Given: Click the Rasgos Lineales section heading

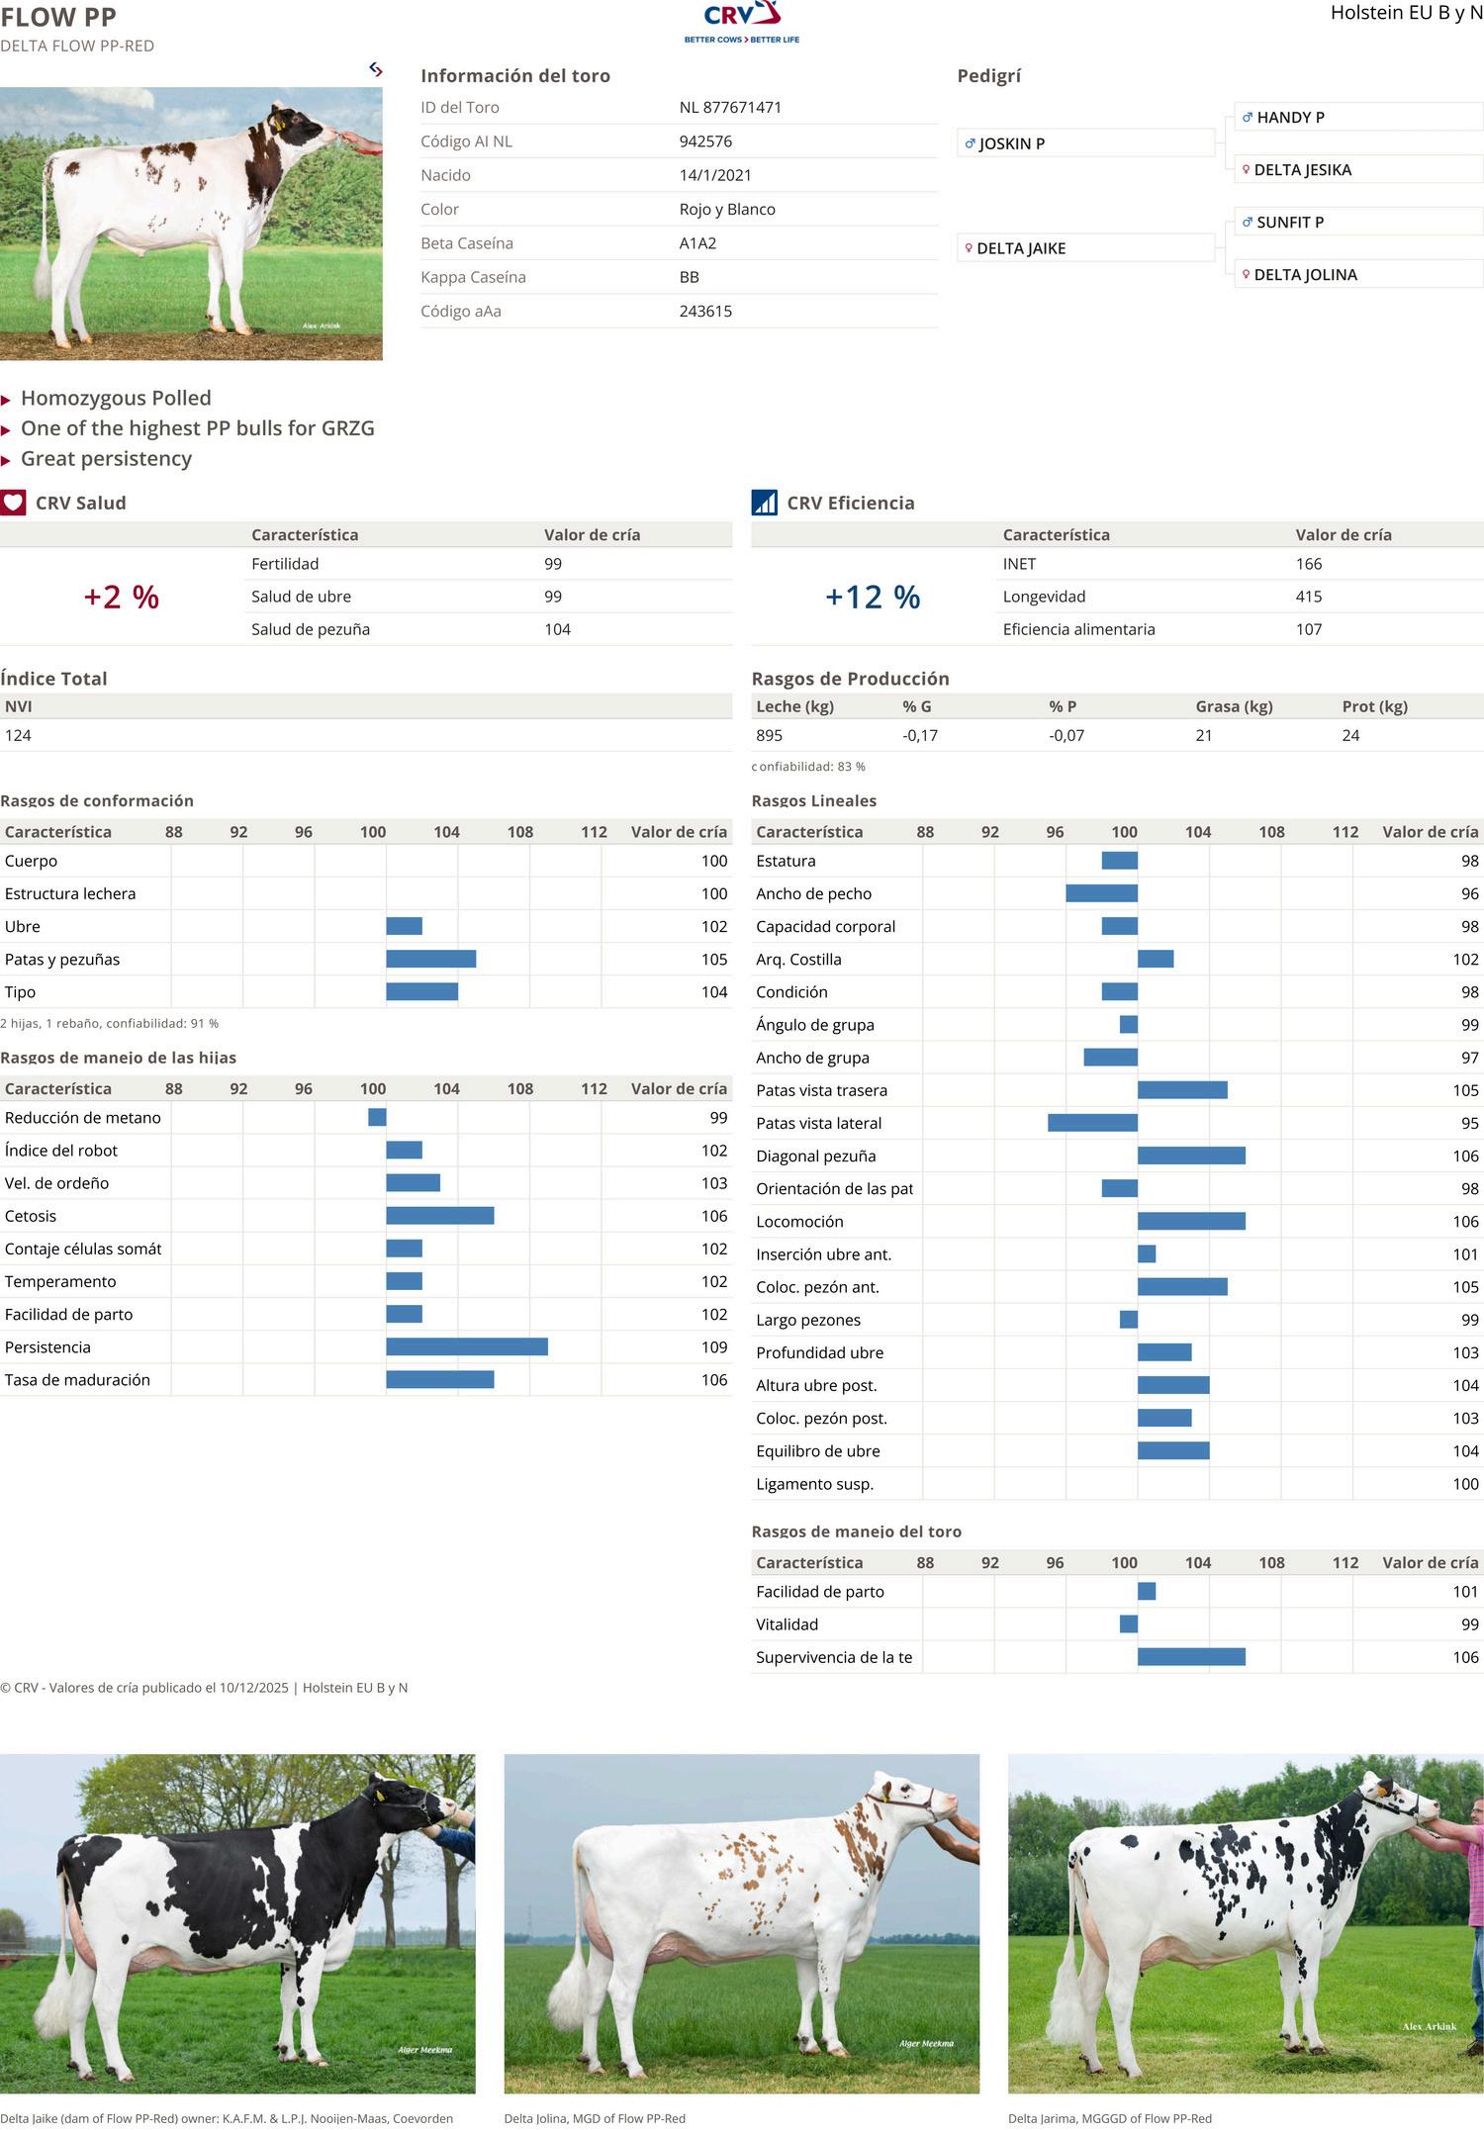Looking at the screenshot, I should 814,800.
